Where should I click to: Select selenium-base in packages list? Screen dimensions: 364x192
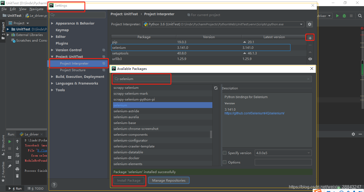(x=163, y=123)
